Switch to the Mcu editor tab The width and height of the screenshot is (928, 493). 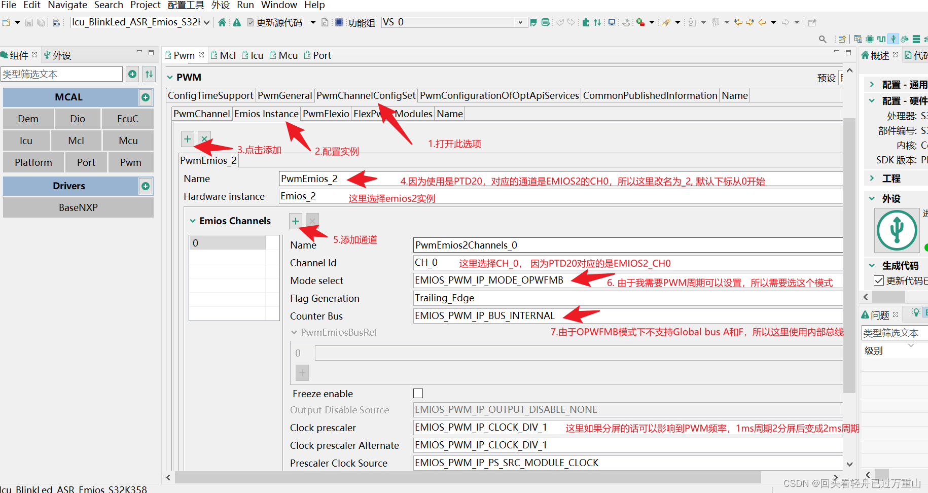[288, 55]
